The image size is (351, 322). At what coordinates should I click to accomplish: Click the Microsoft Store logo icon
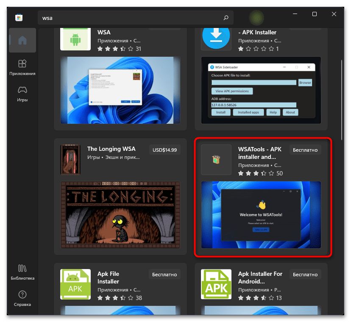pyautogui.click(x=19, y=18)
